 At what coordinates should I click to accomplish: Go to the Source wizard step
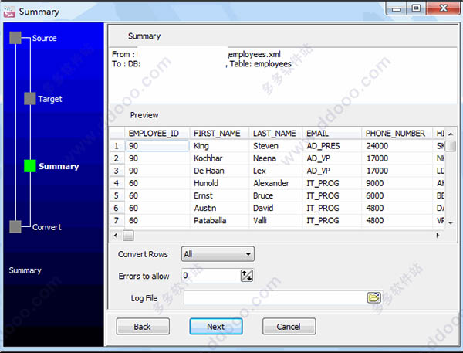(x=44, y=38)
